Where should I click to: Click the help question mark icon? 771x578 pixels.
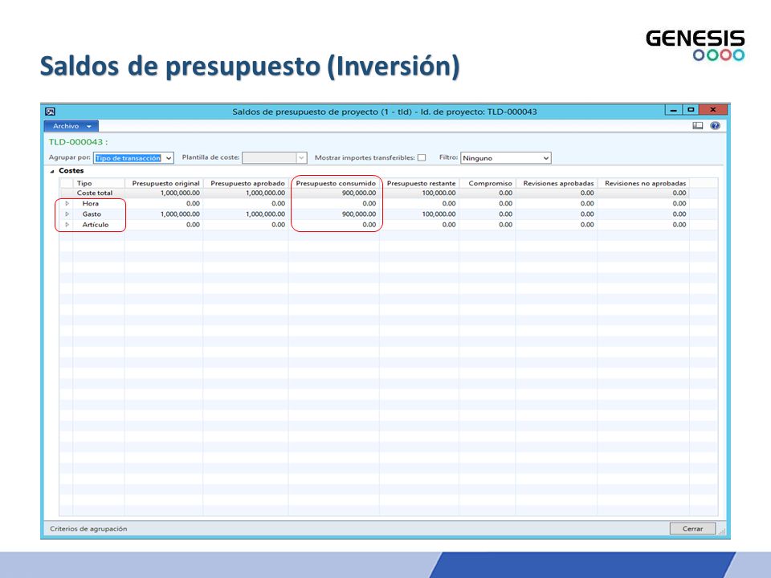point(715,126)
